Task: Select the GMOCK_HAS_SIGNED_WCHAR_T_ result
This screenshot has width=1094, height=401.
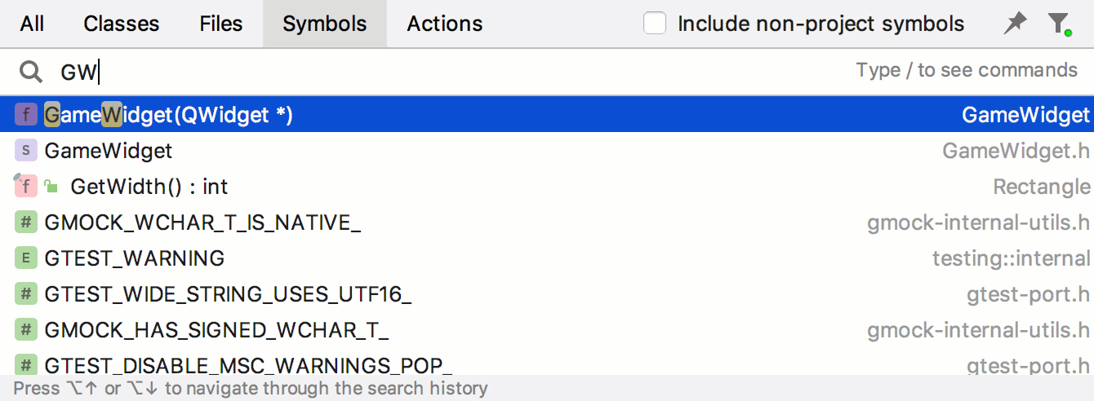Action: pos(547,330)
